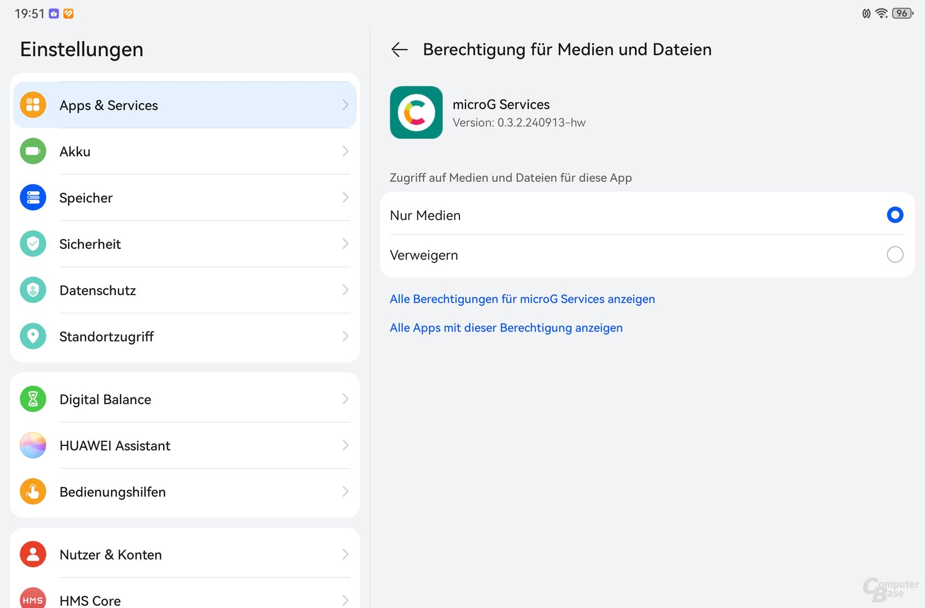Viewport: 925px width, 608px height.
Task: Open the Datenschutz settings entry
Action: pos(185,290)
